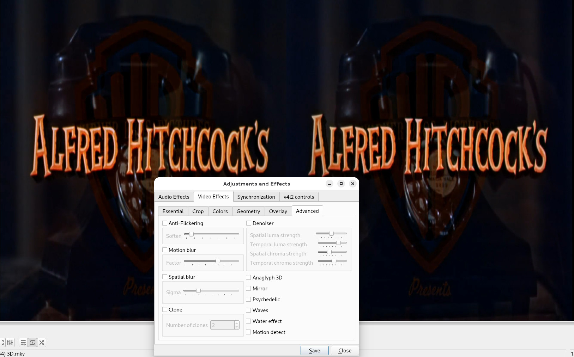Switch to the Colors sub-tab
Screen dimensions: 574x357
tap(220, 211)
